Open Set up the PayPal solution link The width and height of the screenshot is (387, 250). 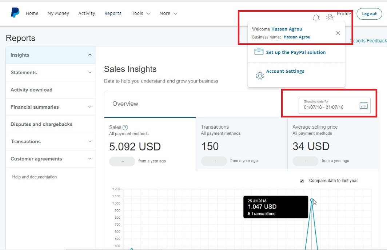point(296,52)
